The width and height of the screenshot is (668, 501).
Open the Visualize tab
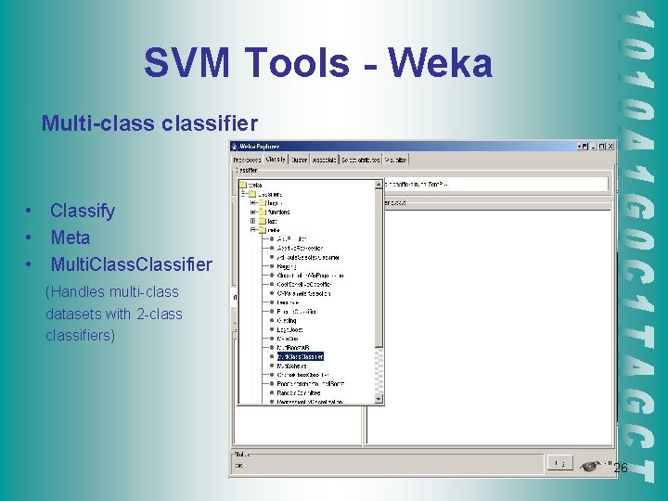(x=396, y=161)
